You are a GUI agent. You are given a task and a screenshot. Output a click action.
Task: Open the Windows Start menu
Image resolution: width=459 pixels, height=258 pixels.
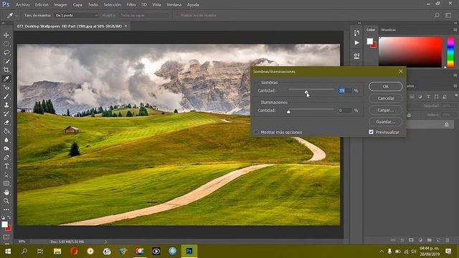tap(8, 252)
